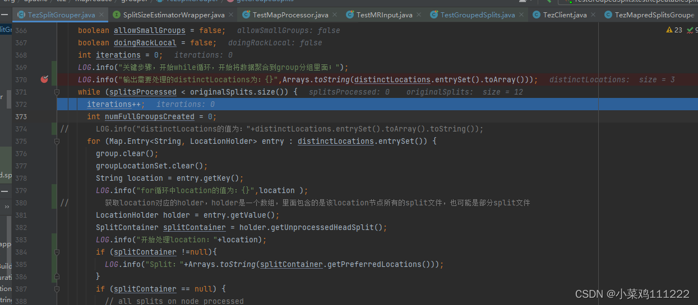
Task: Place cursor on 'allowSmallGroups' variable declaration
Action: [x=149, y=30]
